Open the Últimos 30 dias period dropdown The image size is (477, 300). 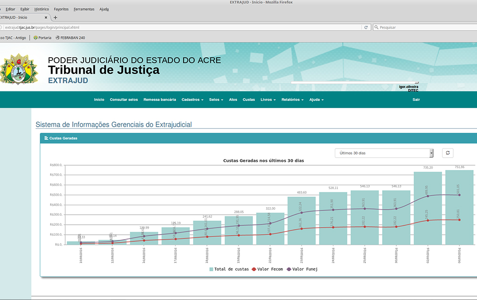(x=384, y=153)
